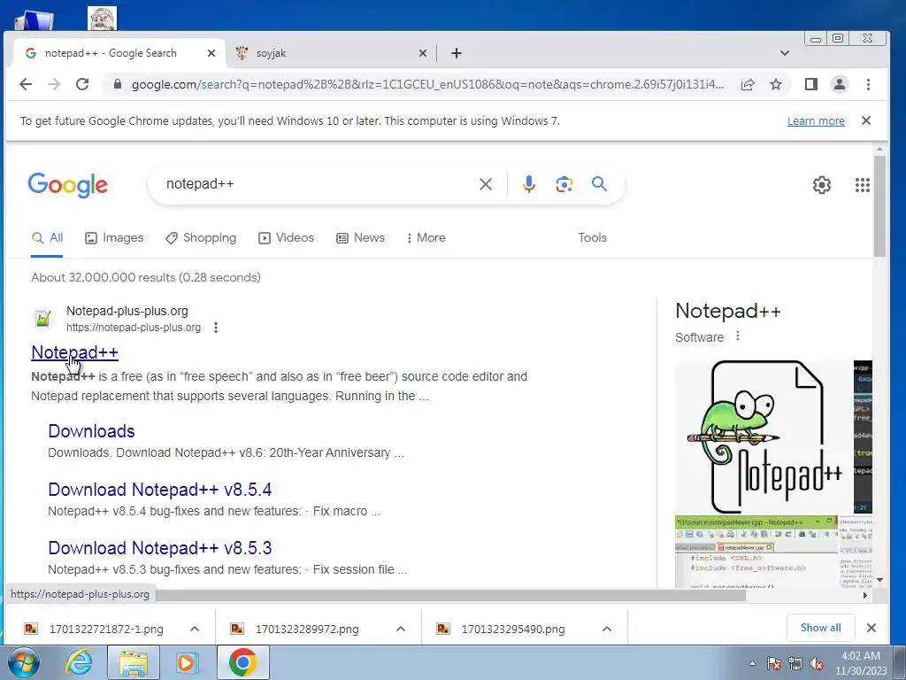Open the Google apps grid
Image resolution: width=906 pixels, height=680 pixels.
tap(862, 185)
